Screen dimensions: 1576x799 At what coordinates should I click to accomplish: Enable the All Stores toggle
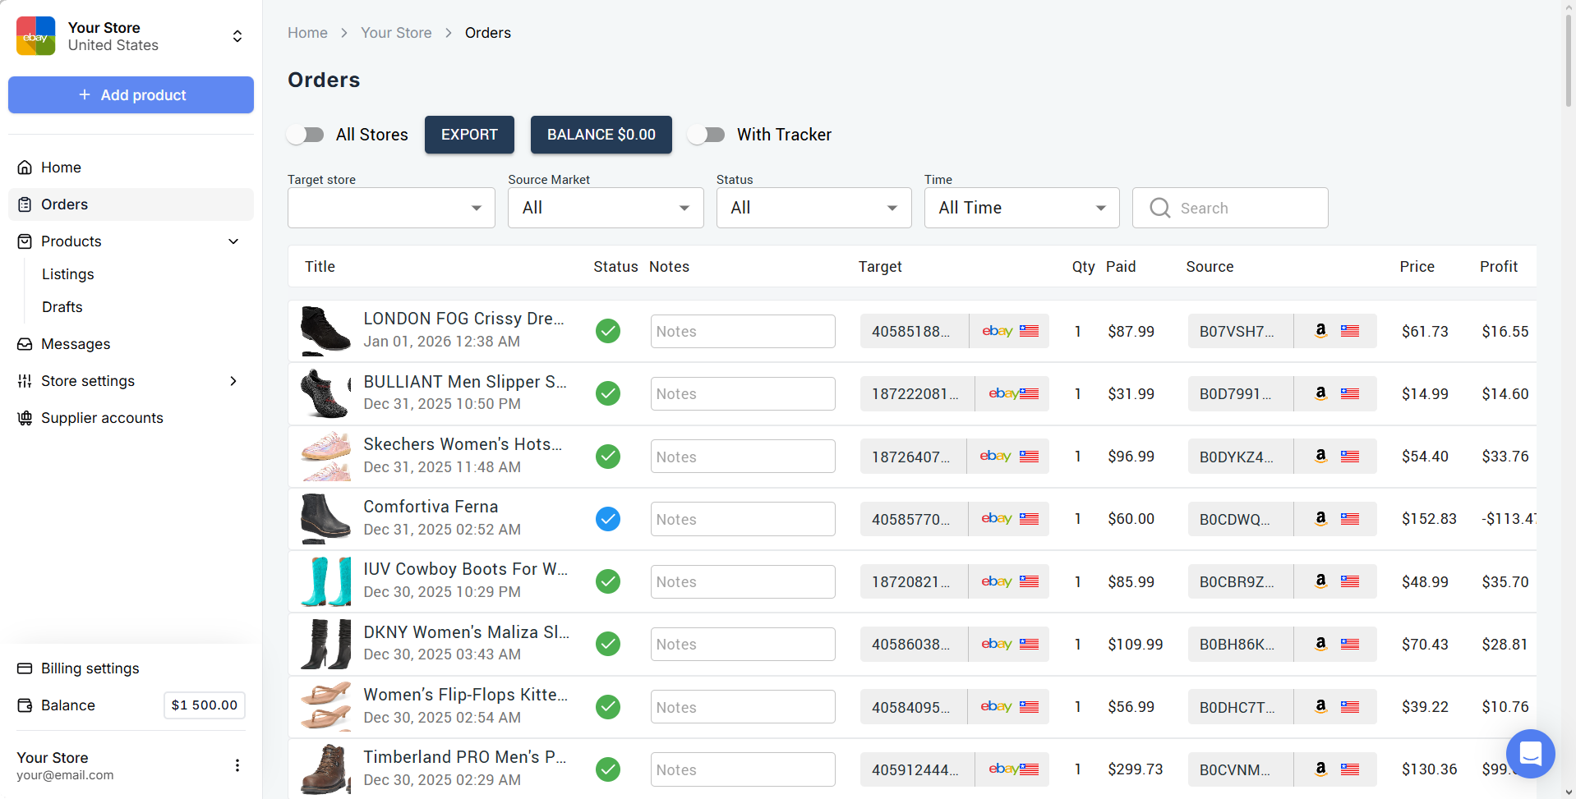click(306, 135)
